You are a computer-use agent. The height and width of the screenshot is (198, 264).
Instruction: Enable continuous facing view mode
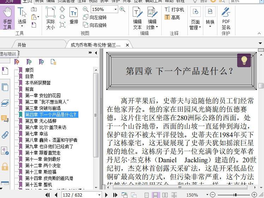174,195
